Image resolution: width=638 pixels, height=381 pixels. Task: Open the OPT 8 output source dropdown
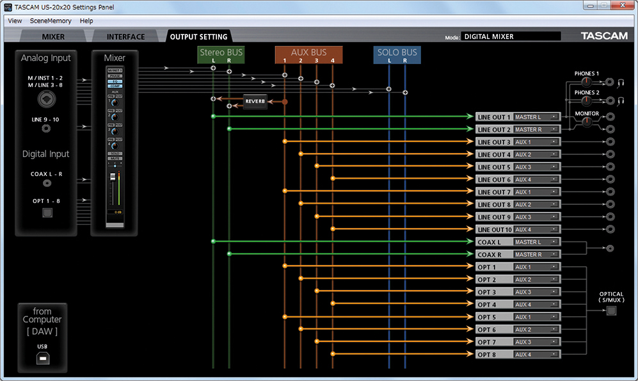(x=536, y=355)
